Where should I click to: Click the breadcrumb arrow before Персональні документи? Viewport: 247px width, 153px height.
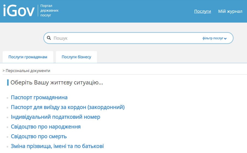(x=4, y=71)
